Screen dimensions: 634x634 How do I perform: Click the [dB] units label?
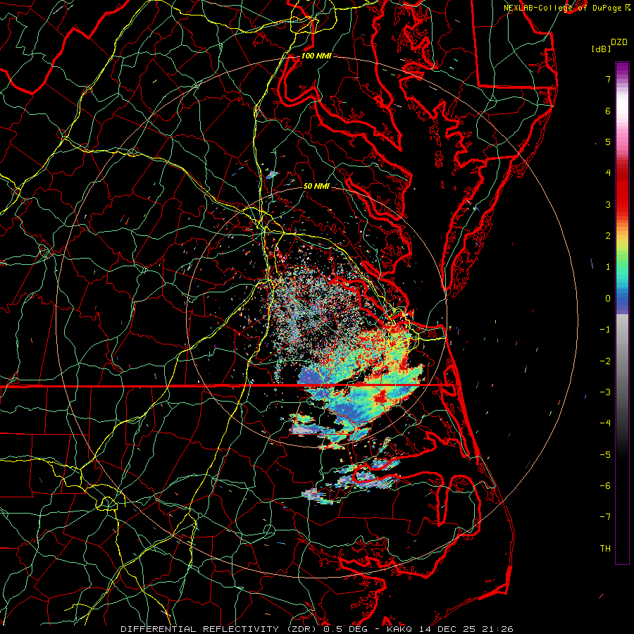[x=601, y=49]
